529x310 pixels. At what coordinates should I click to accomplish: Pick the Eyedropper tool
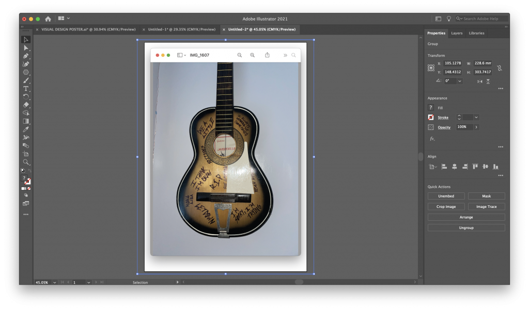click(26, 129)
